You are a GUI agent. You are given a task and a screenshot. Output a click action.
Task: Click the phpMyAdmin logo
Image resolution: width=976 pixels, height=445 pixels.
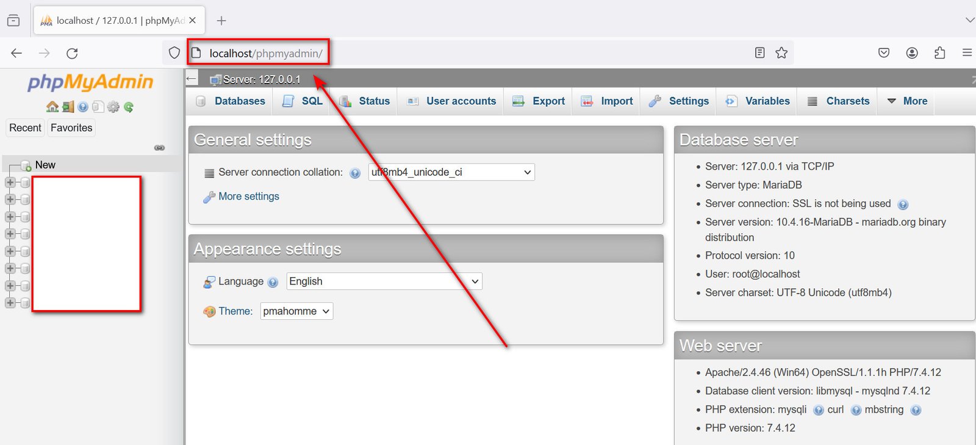click(x=90, y=82)
